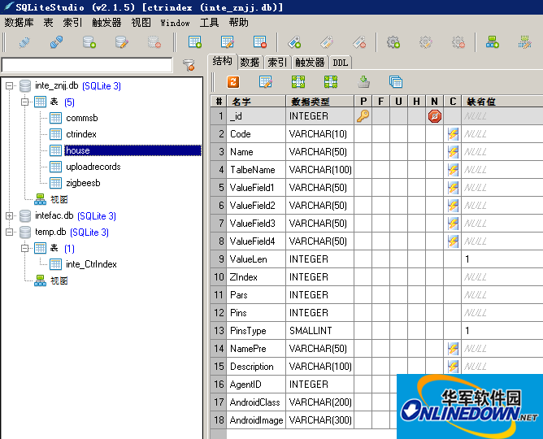Click the edit trigger gear icon
543x439 pixels.
[426, 42]
